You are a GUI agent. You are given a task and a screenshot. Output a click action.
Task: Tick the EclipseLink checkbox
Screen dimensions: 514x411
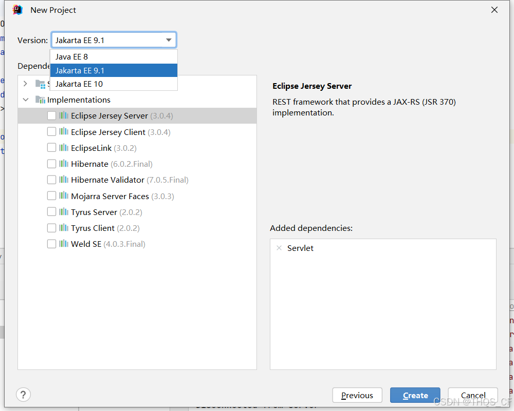pyautogui.click(x=51, y=148)
